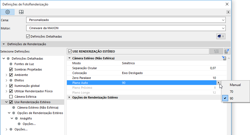Click the Modo value Simétrico

[128, 63]
